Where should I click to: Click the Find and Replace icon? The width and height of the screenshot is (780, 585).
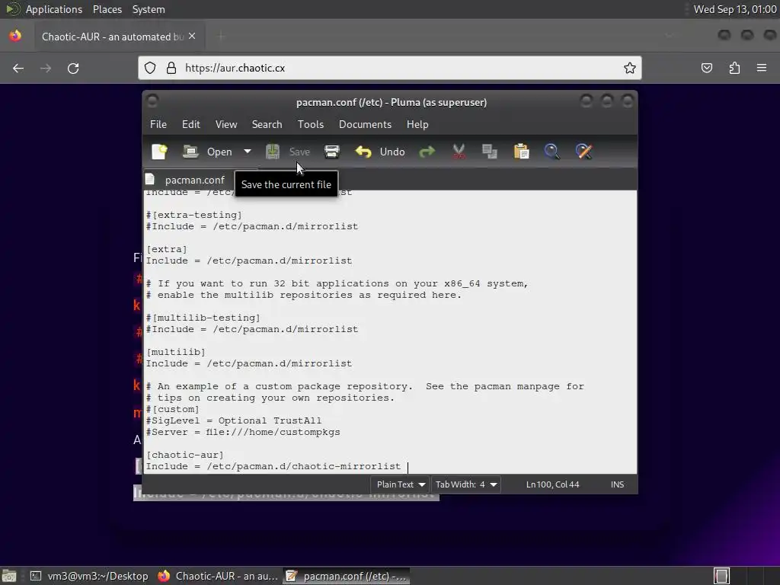(x=584, y=152)
